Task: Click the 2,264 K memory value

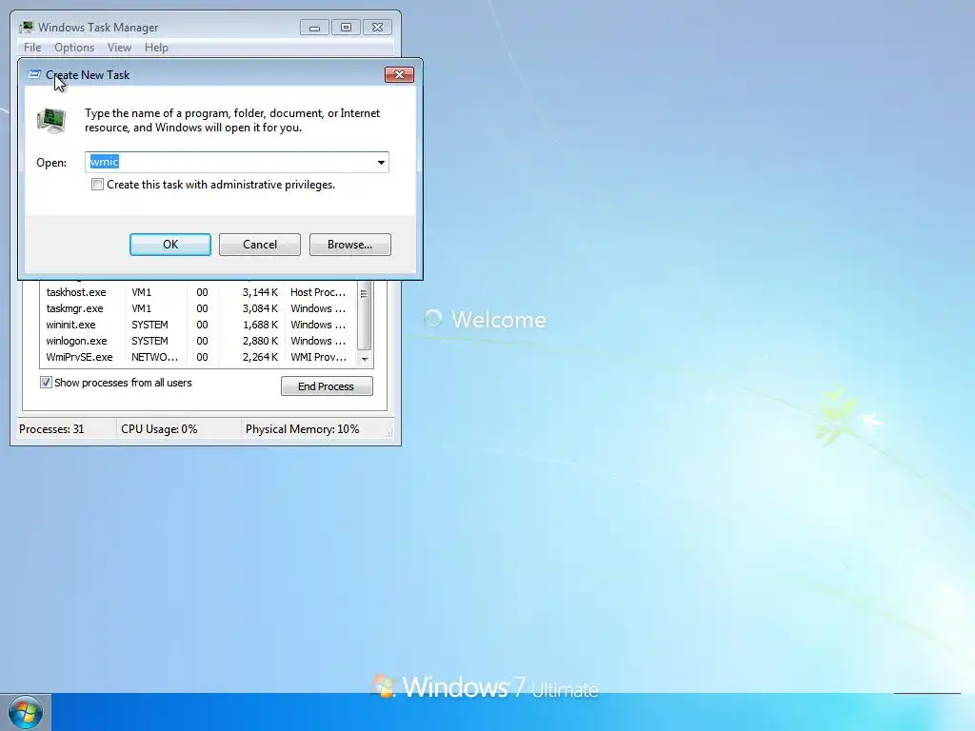Action: click(x=260, y=357)
